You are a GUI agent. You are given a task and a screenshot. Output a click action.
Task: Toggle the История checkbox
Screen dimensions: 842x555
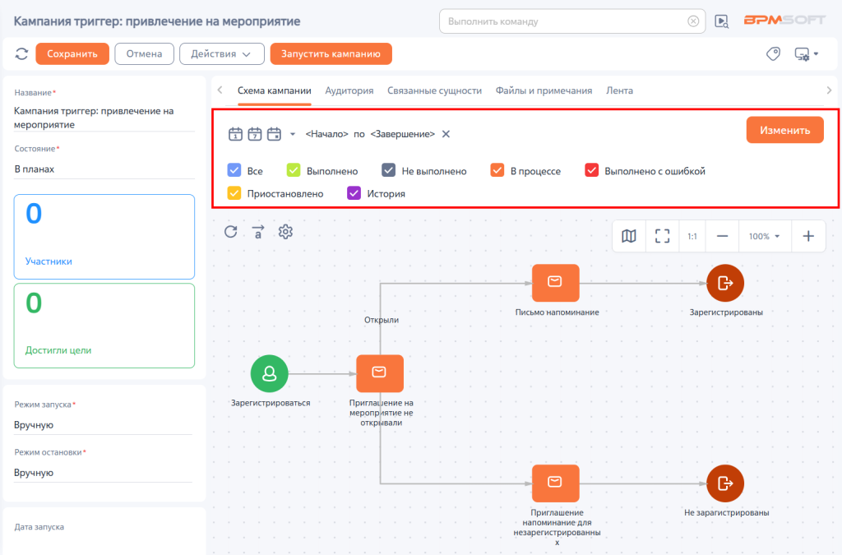coord(354,192)
